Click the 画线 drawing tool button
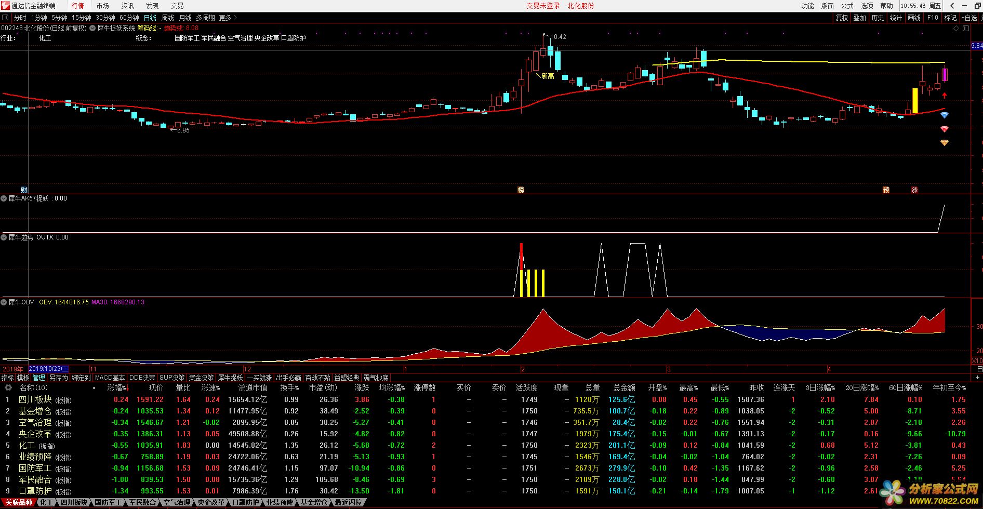This screenshot has width=983, height=509. (x=914, y=18)
